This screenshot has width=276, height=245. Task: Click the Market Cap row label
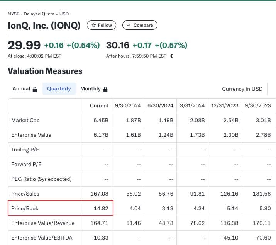coord(25,120)
